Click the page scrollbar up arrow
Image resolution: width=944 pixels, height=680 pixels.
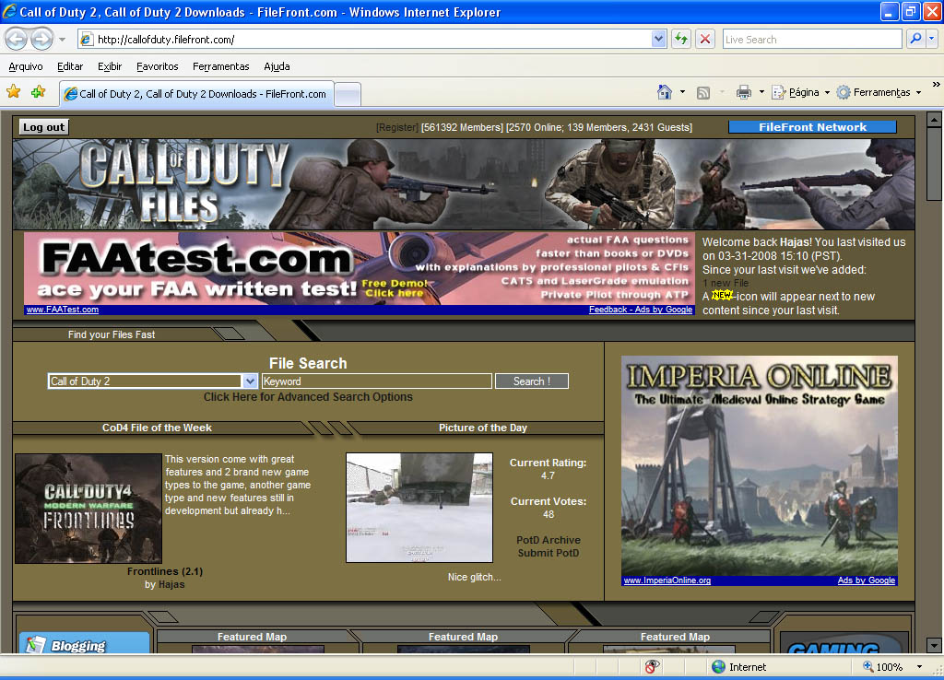click(934, 119)
